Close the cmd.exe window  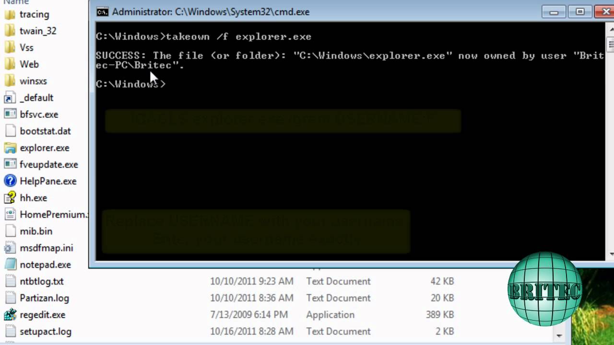pyautogui.click(x=604, y=12)
